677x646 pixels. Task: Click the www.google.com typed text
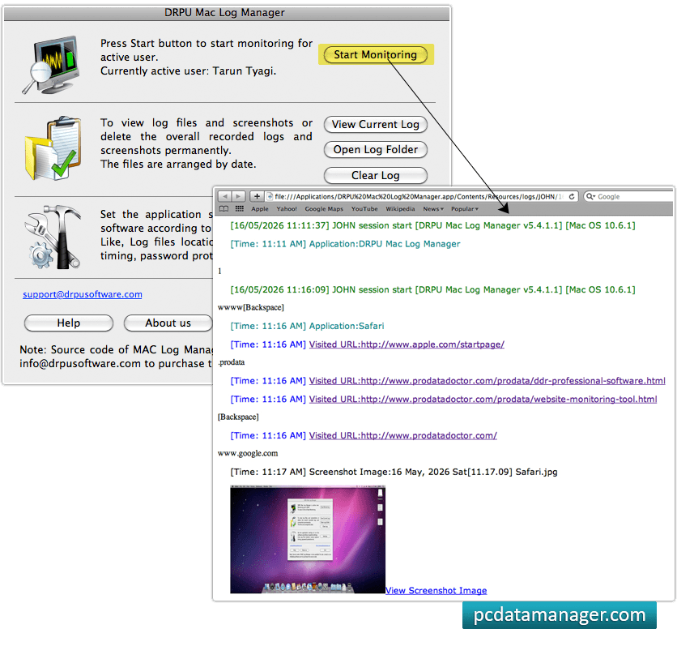[x=248, y=453]
